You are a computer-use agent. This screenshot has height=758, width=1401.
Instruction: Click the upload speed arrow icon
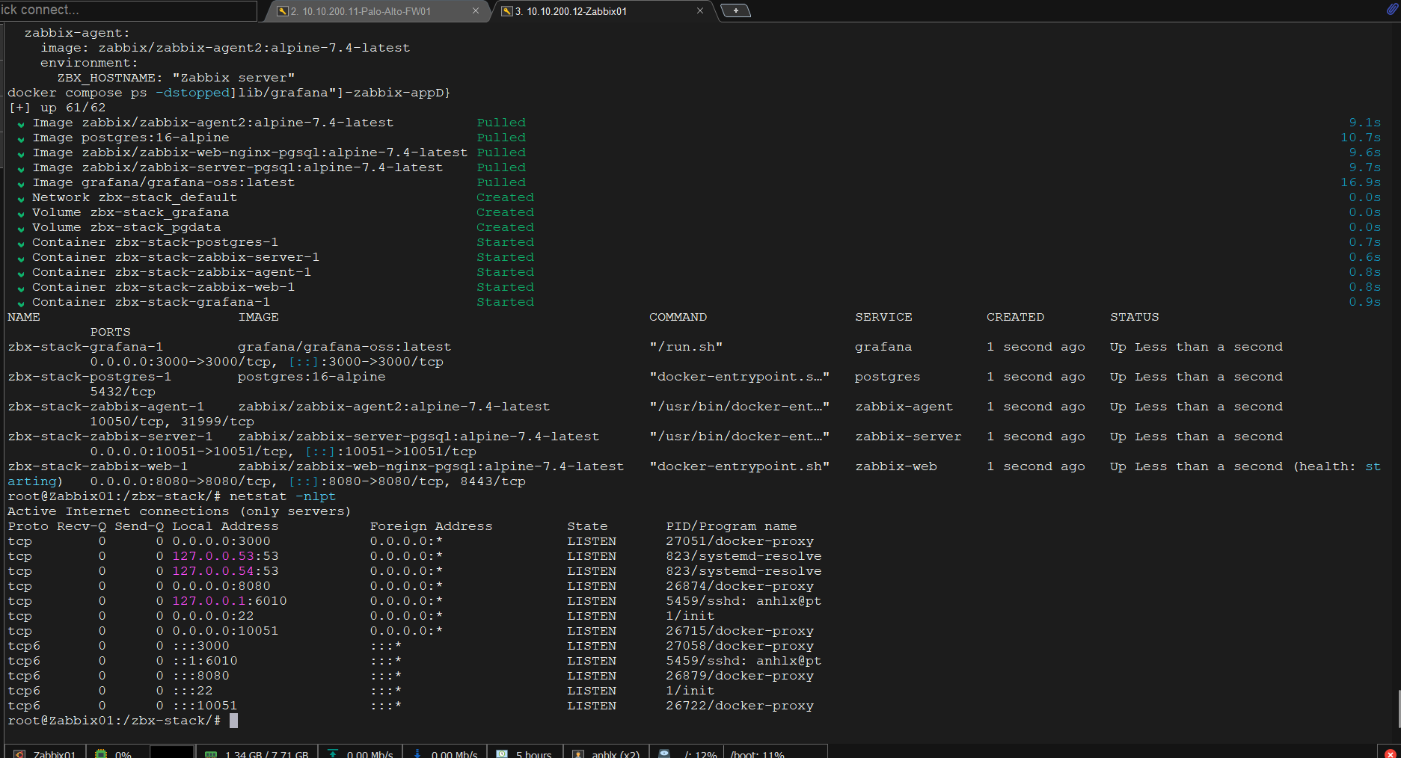(333, 754)
